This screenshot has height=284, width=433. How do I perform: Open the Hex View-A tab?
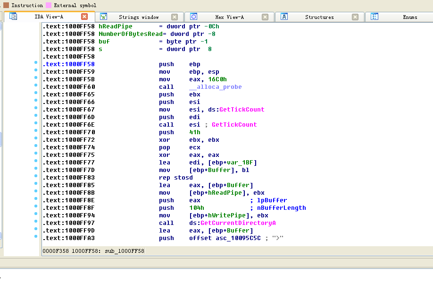point(230,17)
